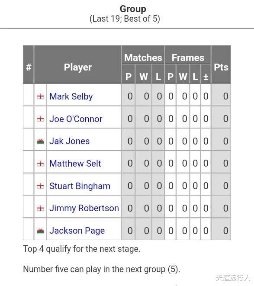Viewport: 254px width, 286px height.
Task: Click the Frames header group
Action: point(188,58)
